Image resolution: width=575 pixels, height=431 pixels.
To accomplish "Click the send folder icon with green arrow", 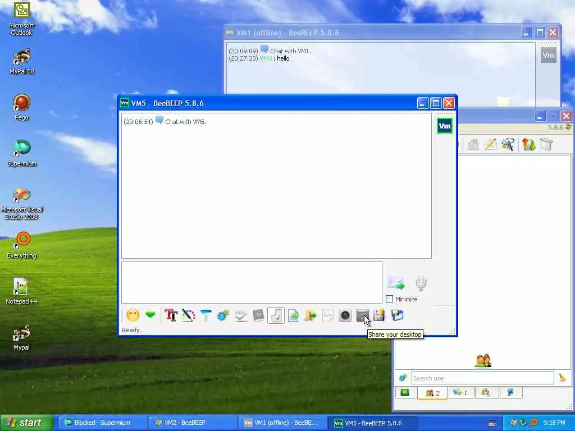I will tap(311, 315).
